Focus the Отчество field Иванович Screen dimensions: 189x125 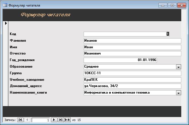(132, 54)
